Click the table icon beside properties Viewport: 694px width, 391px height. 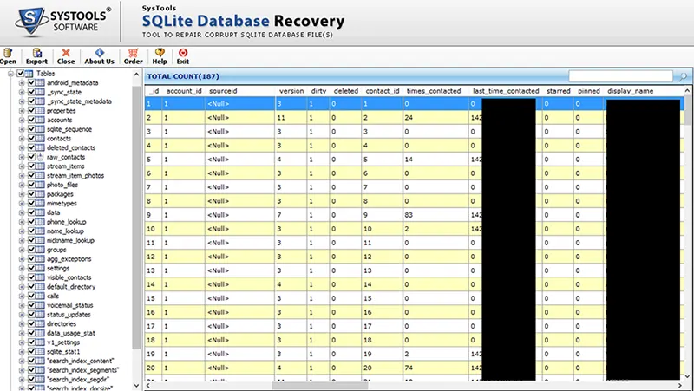pos(40,111)
